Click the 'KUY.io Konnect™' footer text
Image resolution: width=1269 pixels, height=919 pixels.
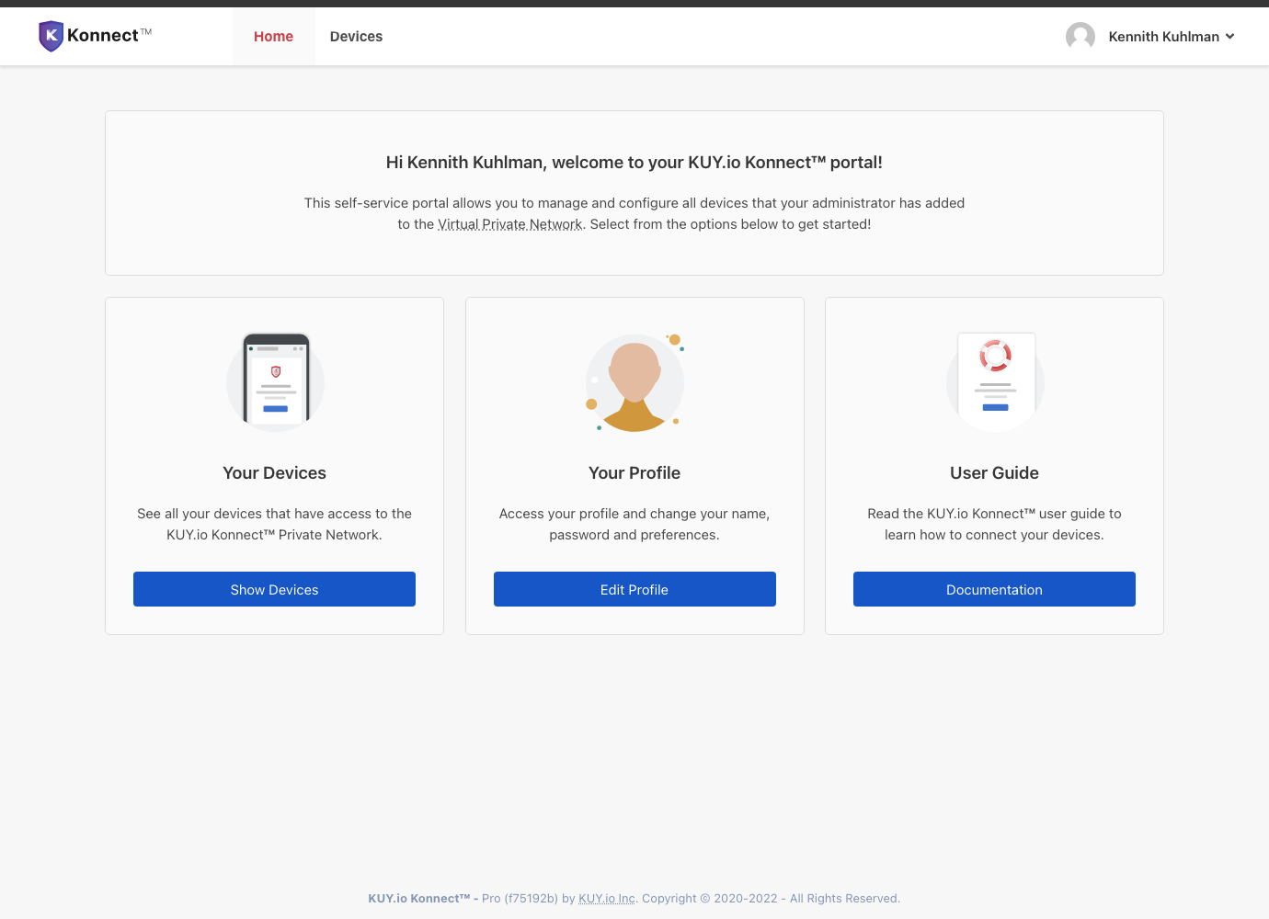(x=419, y=899)
